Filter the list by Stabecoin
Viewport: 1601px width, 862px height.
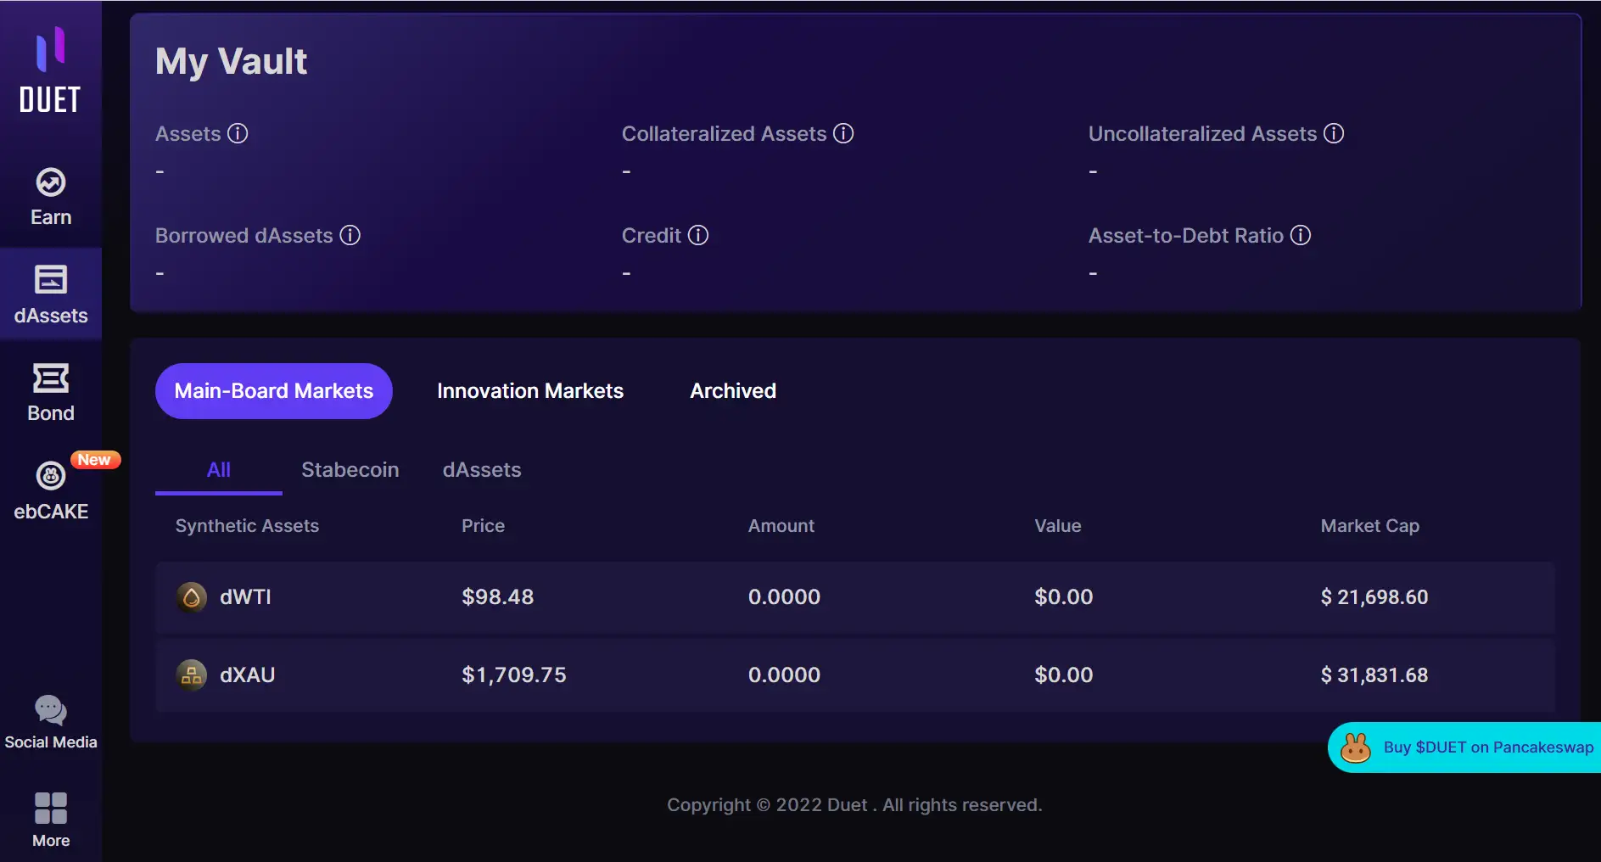pos(350,470)
